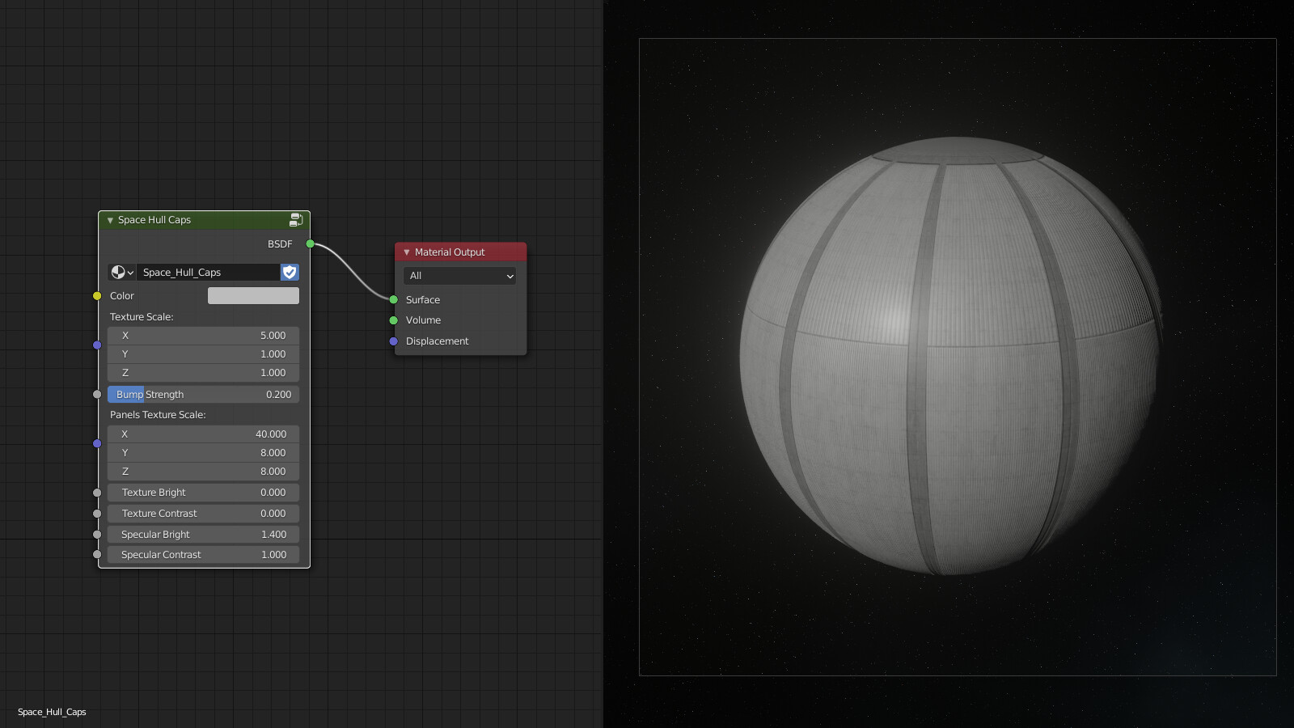The height and width of the screenshot is (728, 1294).
Task: Click the node group icon on Space Hull Caps header
Action: [x=296, y=219]
